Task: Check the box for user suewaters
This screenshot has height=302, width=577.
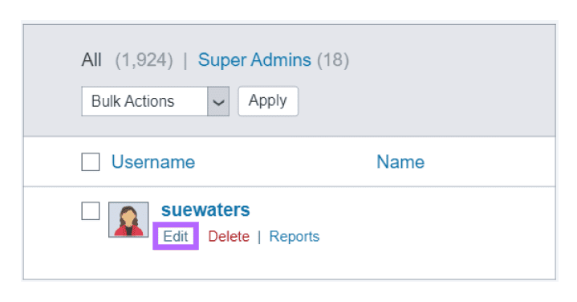Action: coord(91,211)
